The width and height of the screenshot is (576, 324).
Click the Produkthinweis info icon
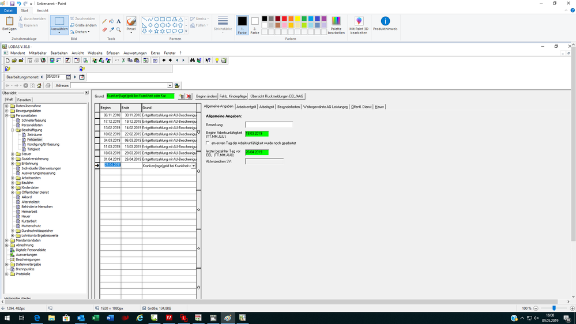tap(385, 24)
